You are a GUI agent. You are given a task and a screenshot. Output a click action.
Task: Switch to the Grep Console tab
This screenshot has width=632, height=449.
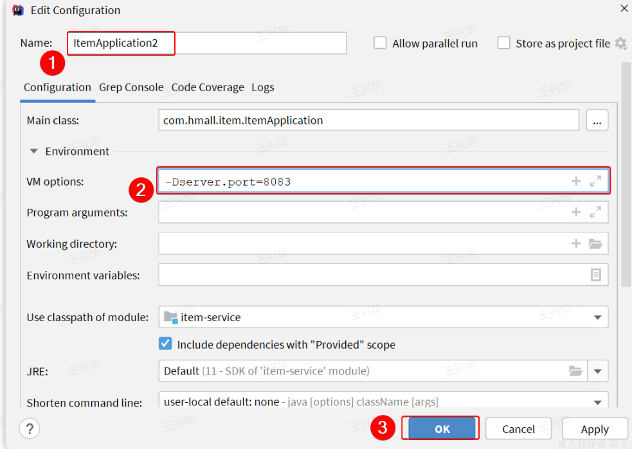click(131, 87)
